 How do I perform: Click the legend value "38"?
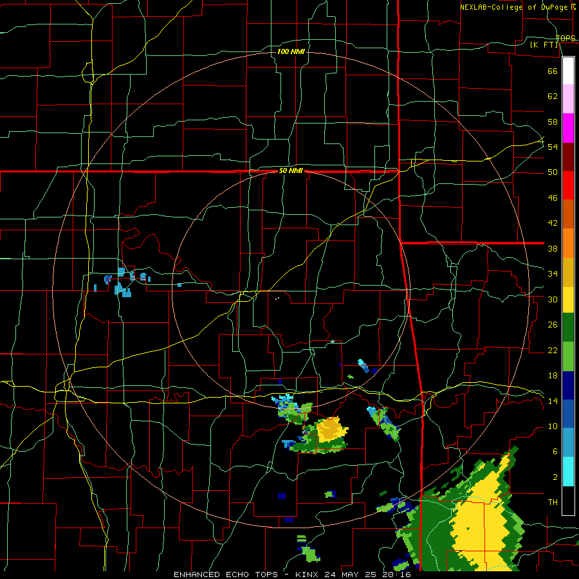[x=553, y=248]
